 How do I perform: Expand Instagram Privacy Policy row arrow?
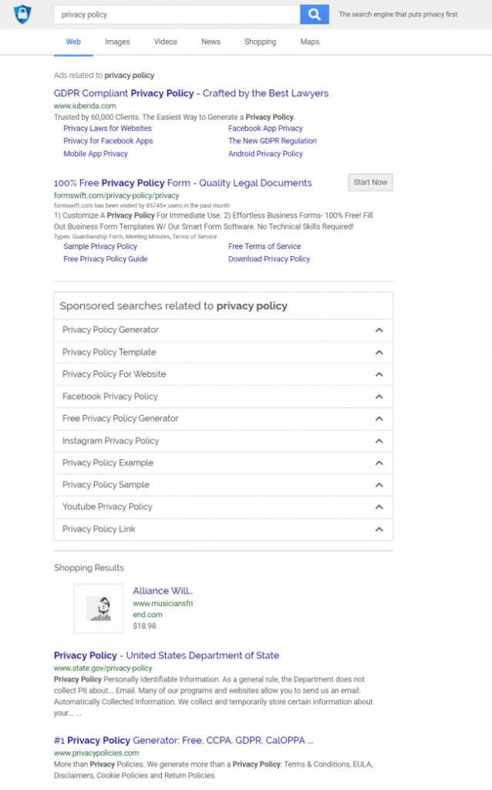(x=379, y=441)
